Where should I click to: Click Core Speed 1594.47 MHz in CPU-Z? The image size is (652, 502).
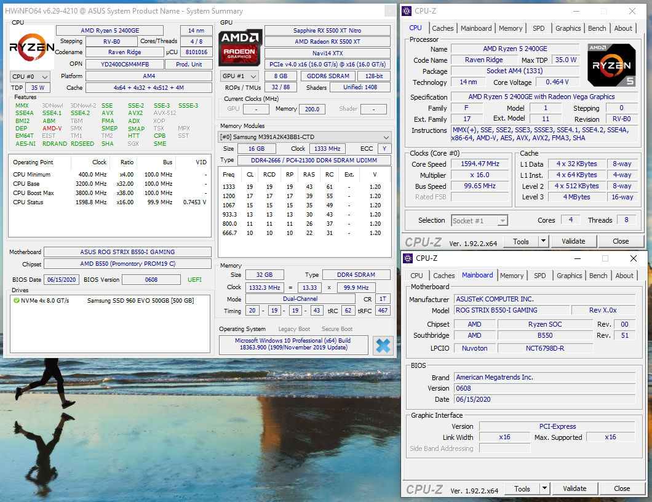coord(480,164)
